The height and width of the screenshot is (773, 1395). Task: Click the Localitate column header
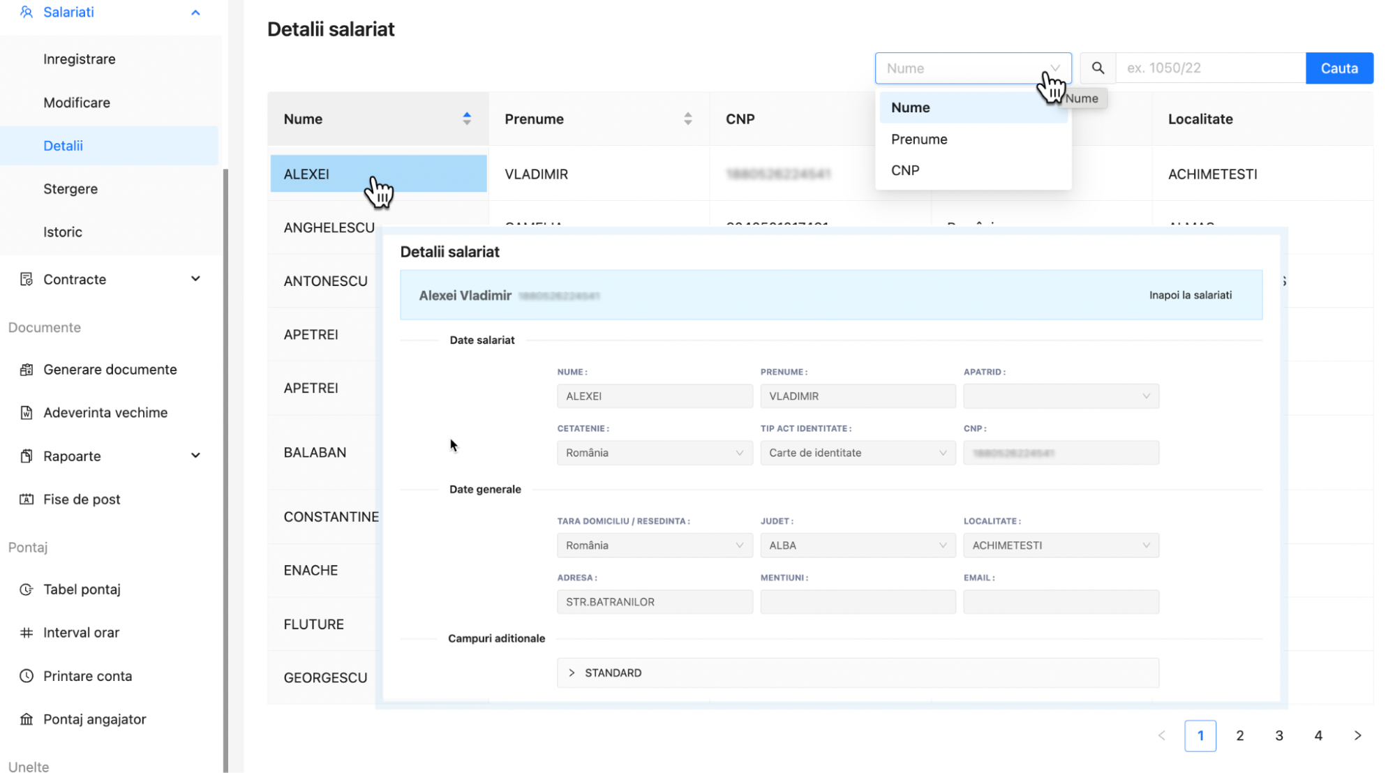pyautogui.click(x=1200, y=119)
